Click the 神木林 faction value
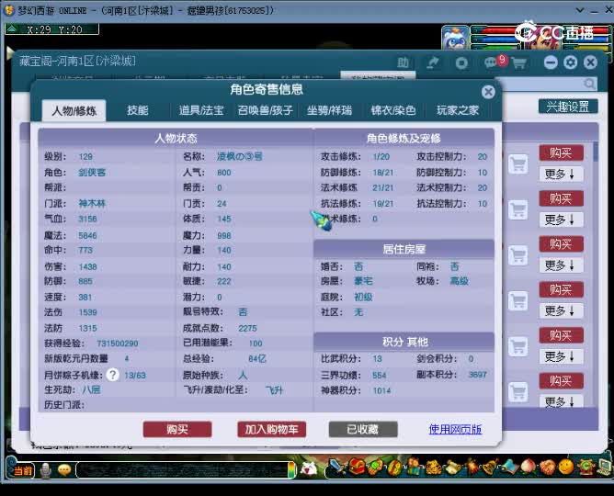The image size is (614, 496). (92, 203)
